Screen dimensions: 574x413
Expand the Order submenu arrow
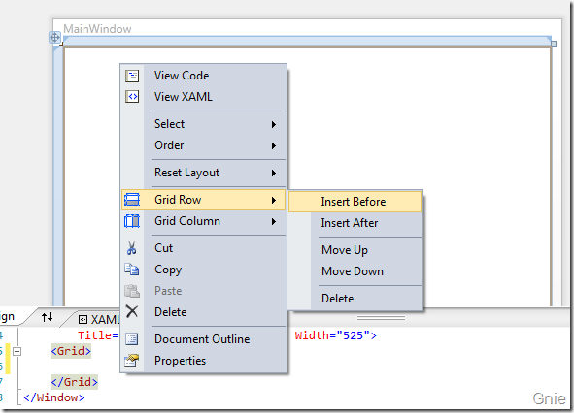pos(274,145)
